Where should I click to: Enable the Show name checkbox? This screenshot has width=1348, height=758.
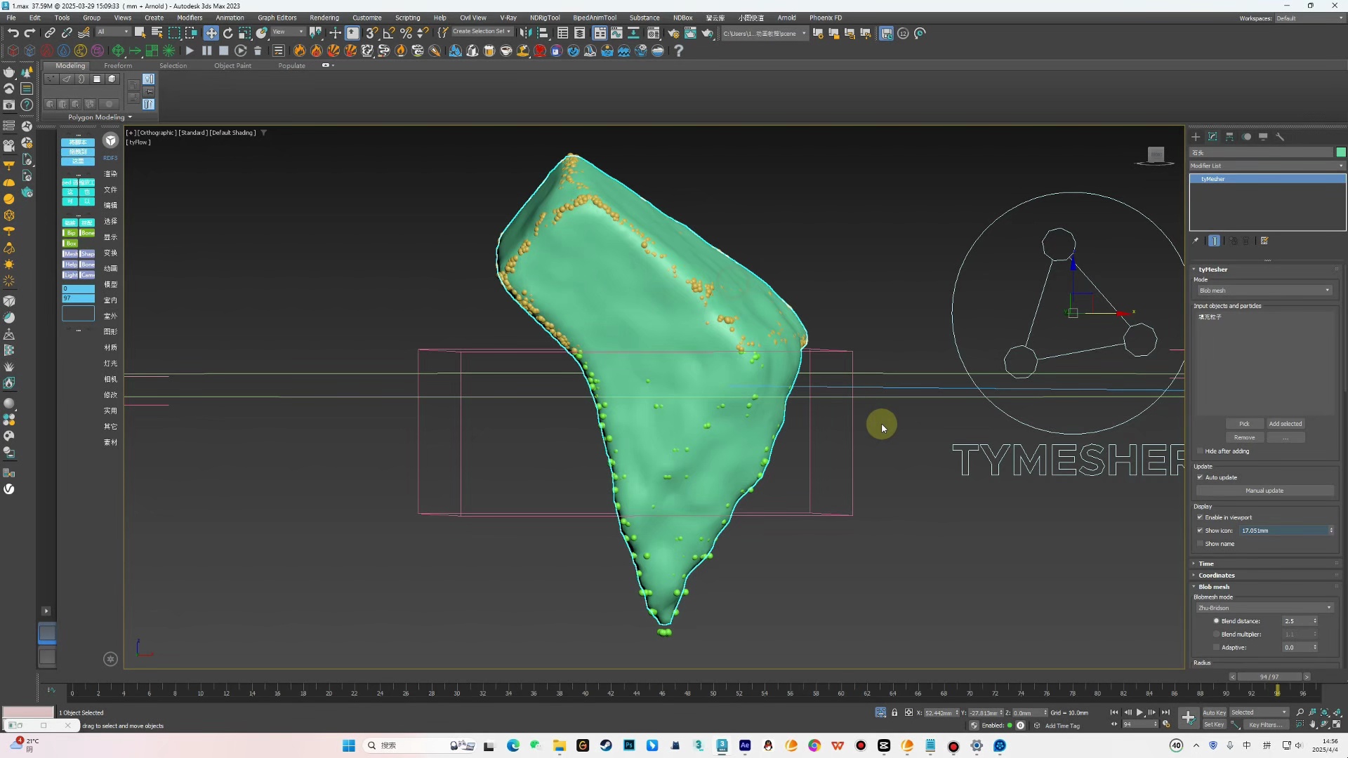pyautogui.click(x=1201, y=544)
